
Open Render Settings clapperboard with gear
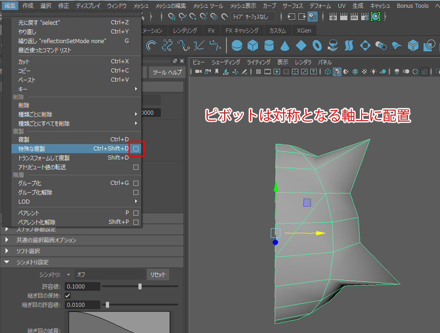click(x=365, y=17)
